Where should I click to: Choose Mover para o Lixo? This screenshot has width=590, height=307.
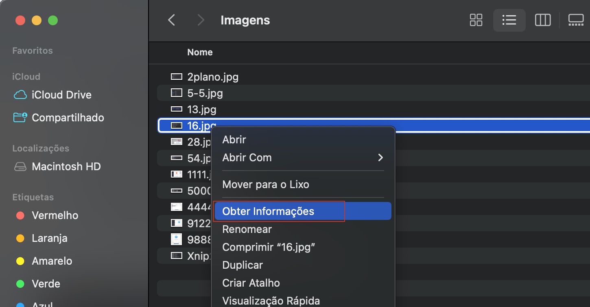266,184
